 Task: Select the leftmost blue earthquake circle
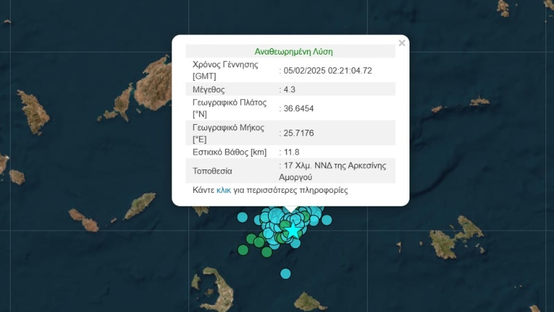click(242, 217)
